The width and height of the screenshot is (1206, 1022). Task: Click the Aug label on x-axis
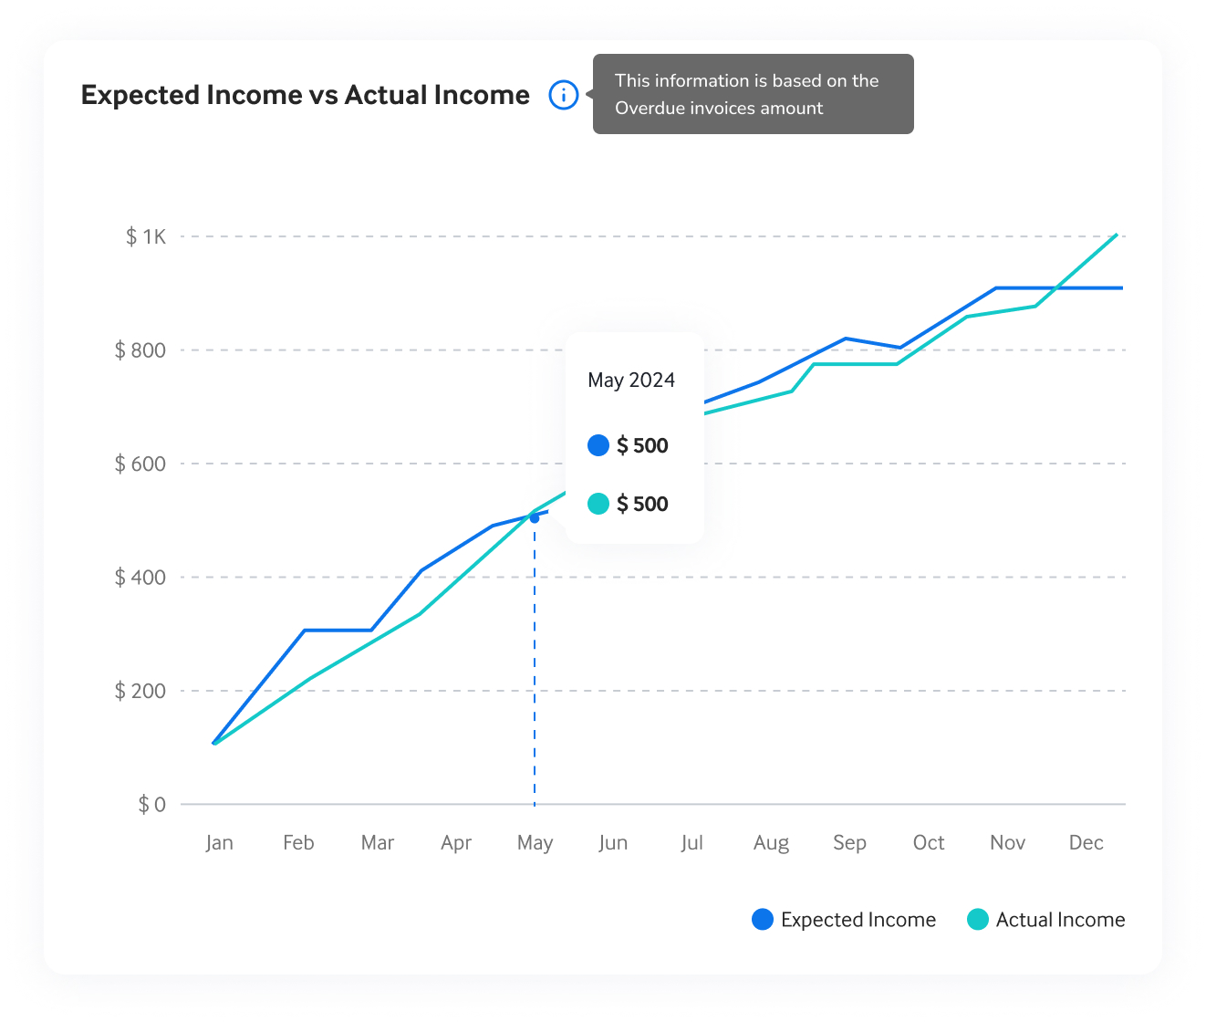pos(771,842)
